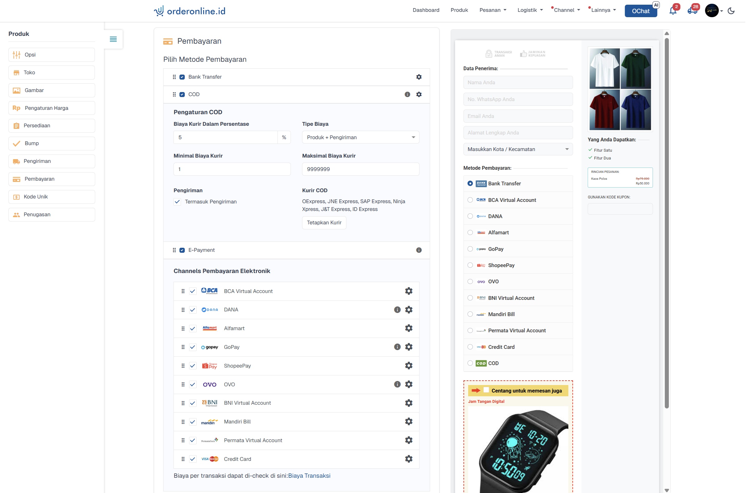Grab drag handle for BCA Virtual Account
The height and width of the screenshot is (493, 749).
(x=184, y=292)
